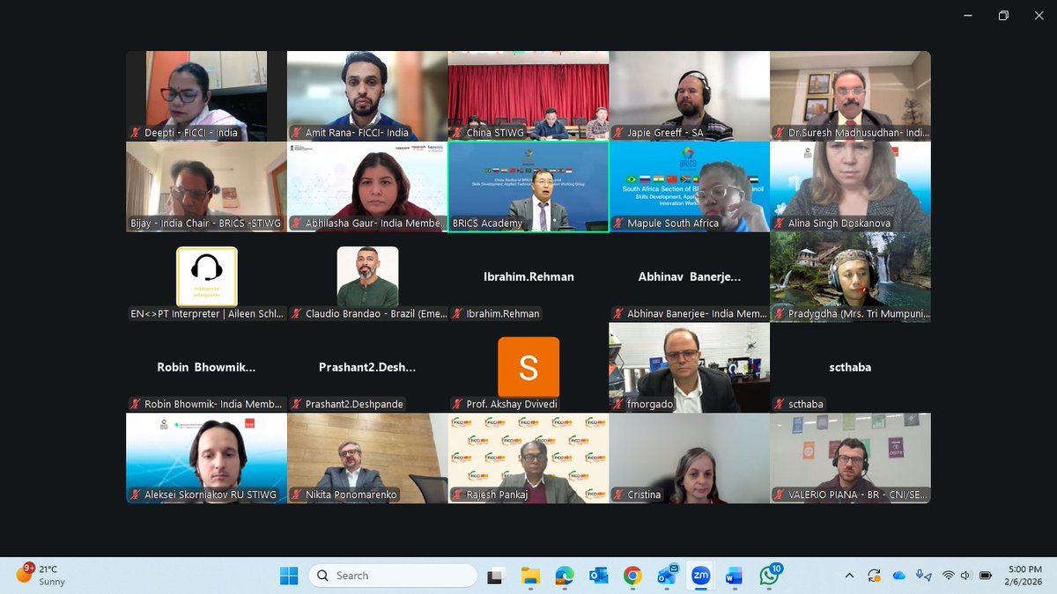
Task: Click the sync status tray icon
Action: pyautogui.click(x=874, y=576)
